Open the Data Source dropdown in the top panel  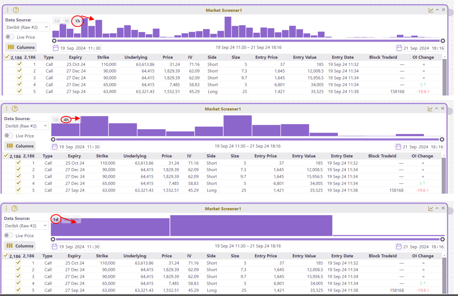click(27, 27)
